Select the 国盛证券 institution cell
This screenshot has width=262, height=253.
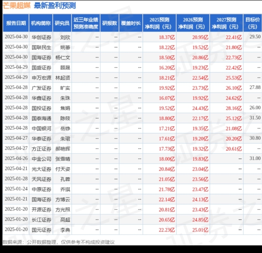(x=41, y=68)
